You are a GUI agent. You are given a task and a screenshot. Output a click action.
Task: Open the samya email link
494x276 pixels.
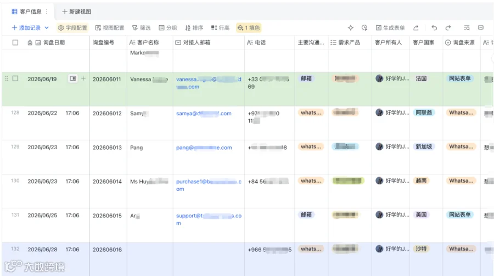(x=204, y=114)
